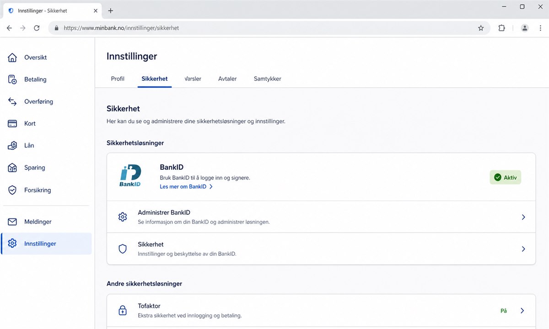Click the Oversikt home icon
The width and height of the screenshot is (549, 329).
point(12,58)
